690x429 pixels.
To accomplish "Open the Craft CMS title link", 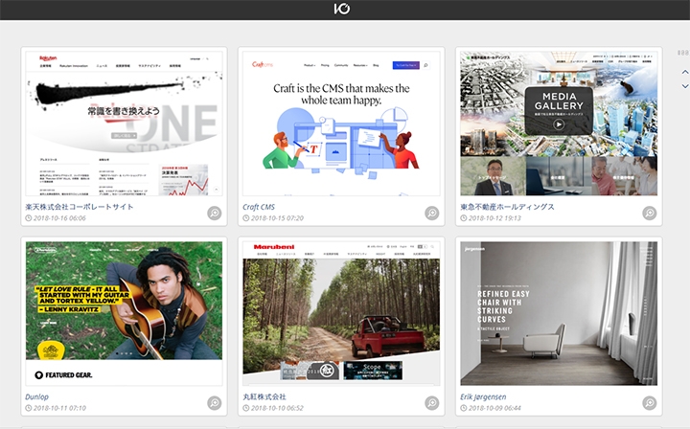I will pos(259,206).
